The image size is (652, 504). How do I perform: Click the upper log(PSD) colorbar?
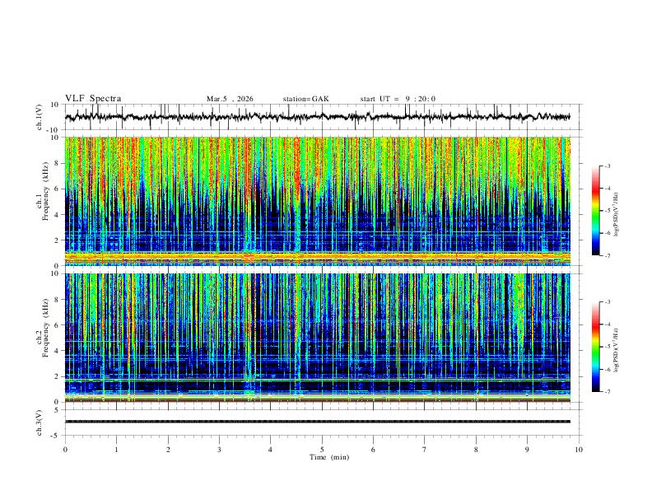[x=595, y=211]
